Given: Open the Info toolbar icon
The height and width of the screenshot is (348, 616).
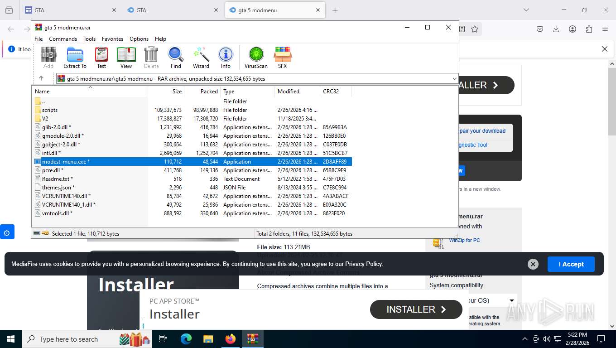Looking at the screenshot, I should tap(226, 58).
